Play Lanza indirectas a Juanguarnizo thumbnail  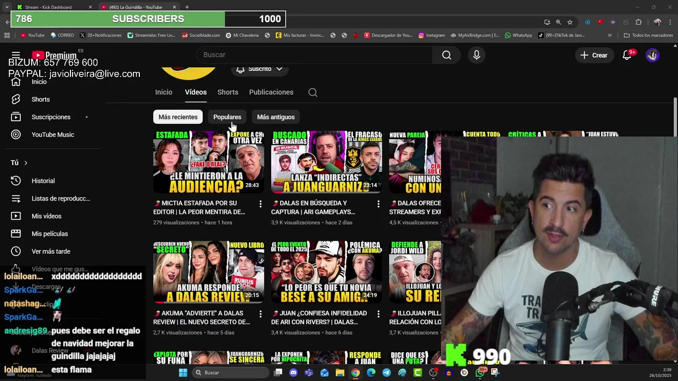[x=327, y=162]
